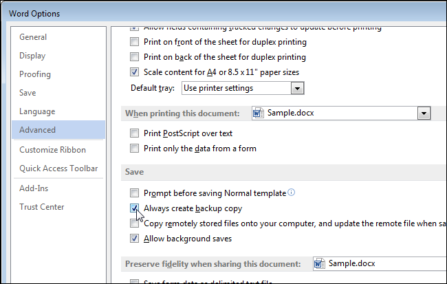Image resolution: width=447 pixels, height=284 pixels.
Task: Uncheck Scale content for A4 paper sizes
Action: (135, 72)
